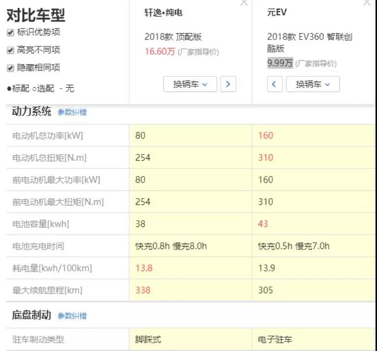Move the 轩逸 column right with the arrow

coord(228,84)
